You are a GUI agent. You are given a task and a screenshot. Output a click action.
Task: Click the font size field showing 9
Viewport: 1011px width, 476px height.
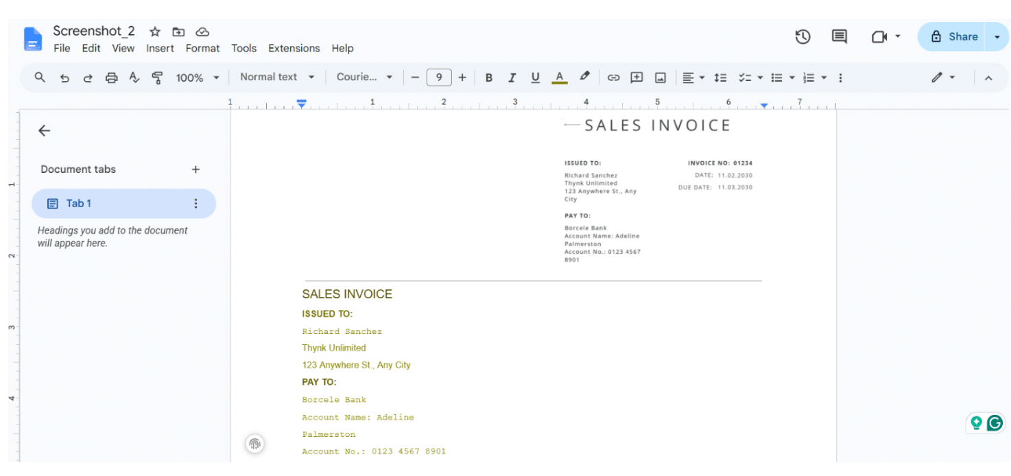[439, 78]
